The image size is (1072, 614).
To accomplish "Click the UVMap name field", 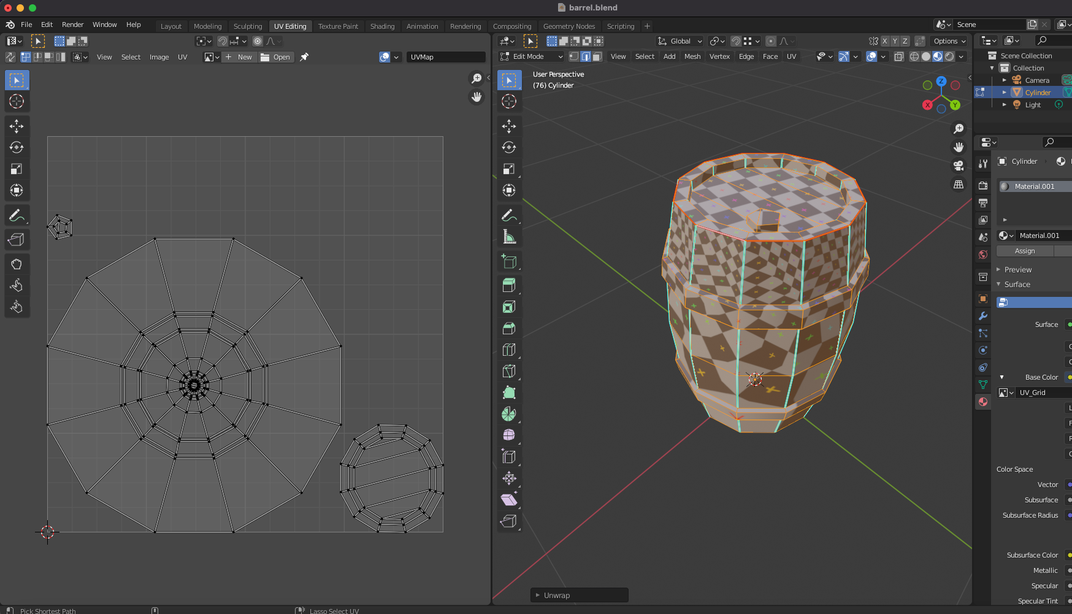I will (445, 57).
